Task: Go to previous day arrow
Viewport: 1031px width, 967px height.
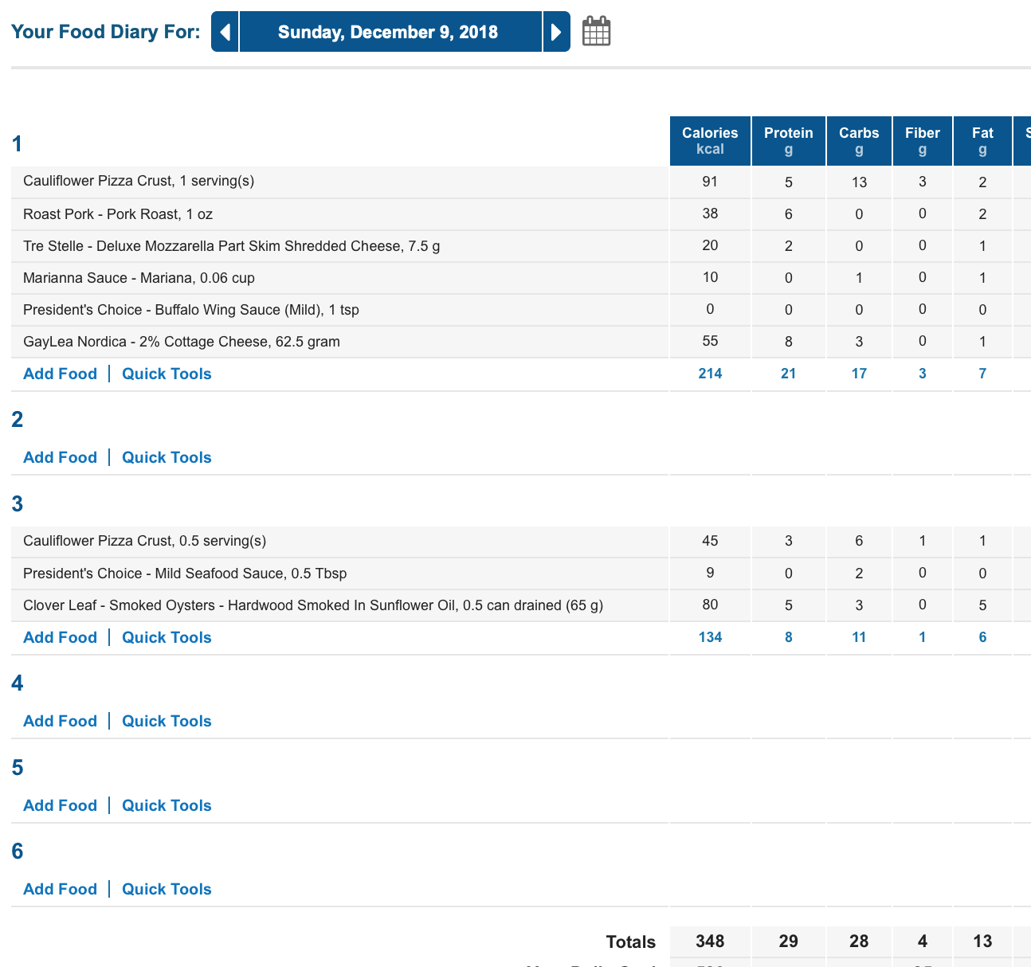Action: pos(225,32)
